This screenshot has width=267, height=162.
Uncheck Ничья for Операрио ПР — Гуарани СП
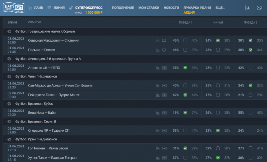click(218, 130)
